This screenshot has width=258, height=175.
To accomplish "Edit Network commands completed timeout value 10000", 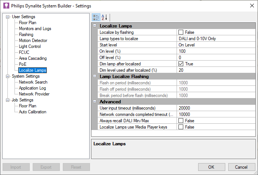I will 216,114.
